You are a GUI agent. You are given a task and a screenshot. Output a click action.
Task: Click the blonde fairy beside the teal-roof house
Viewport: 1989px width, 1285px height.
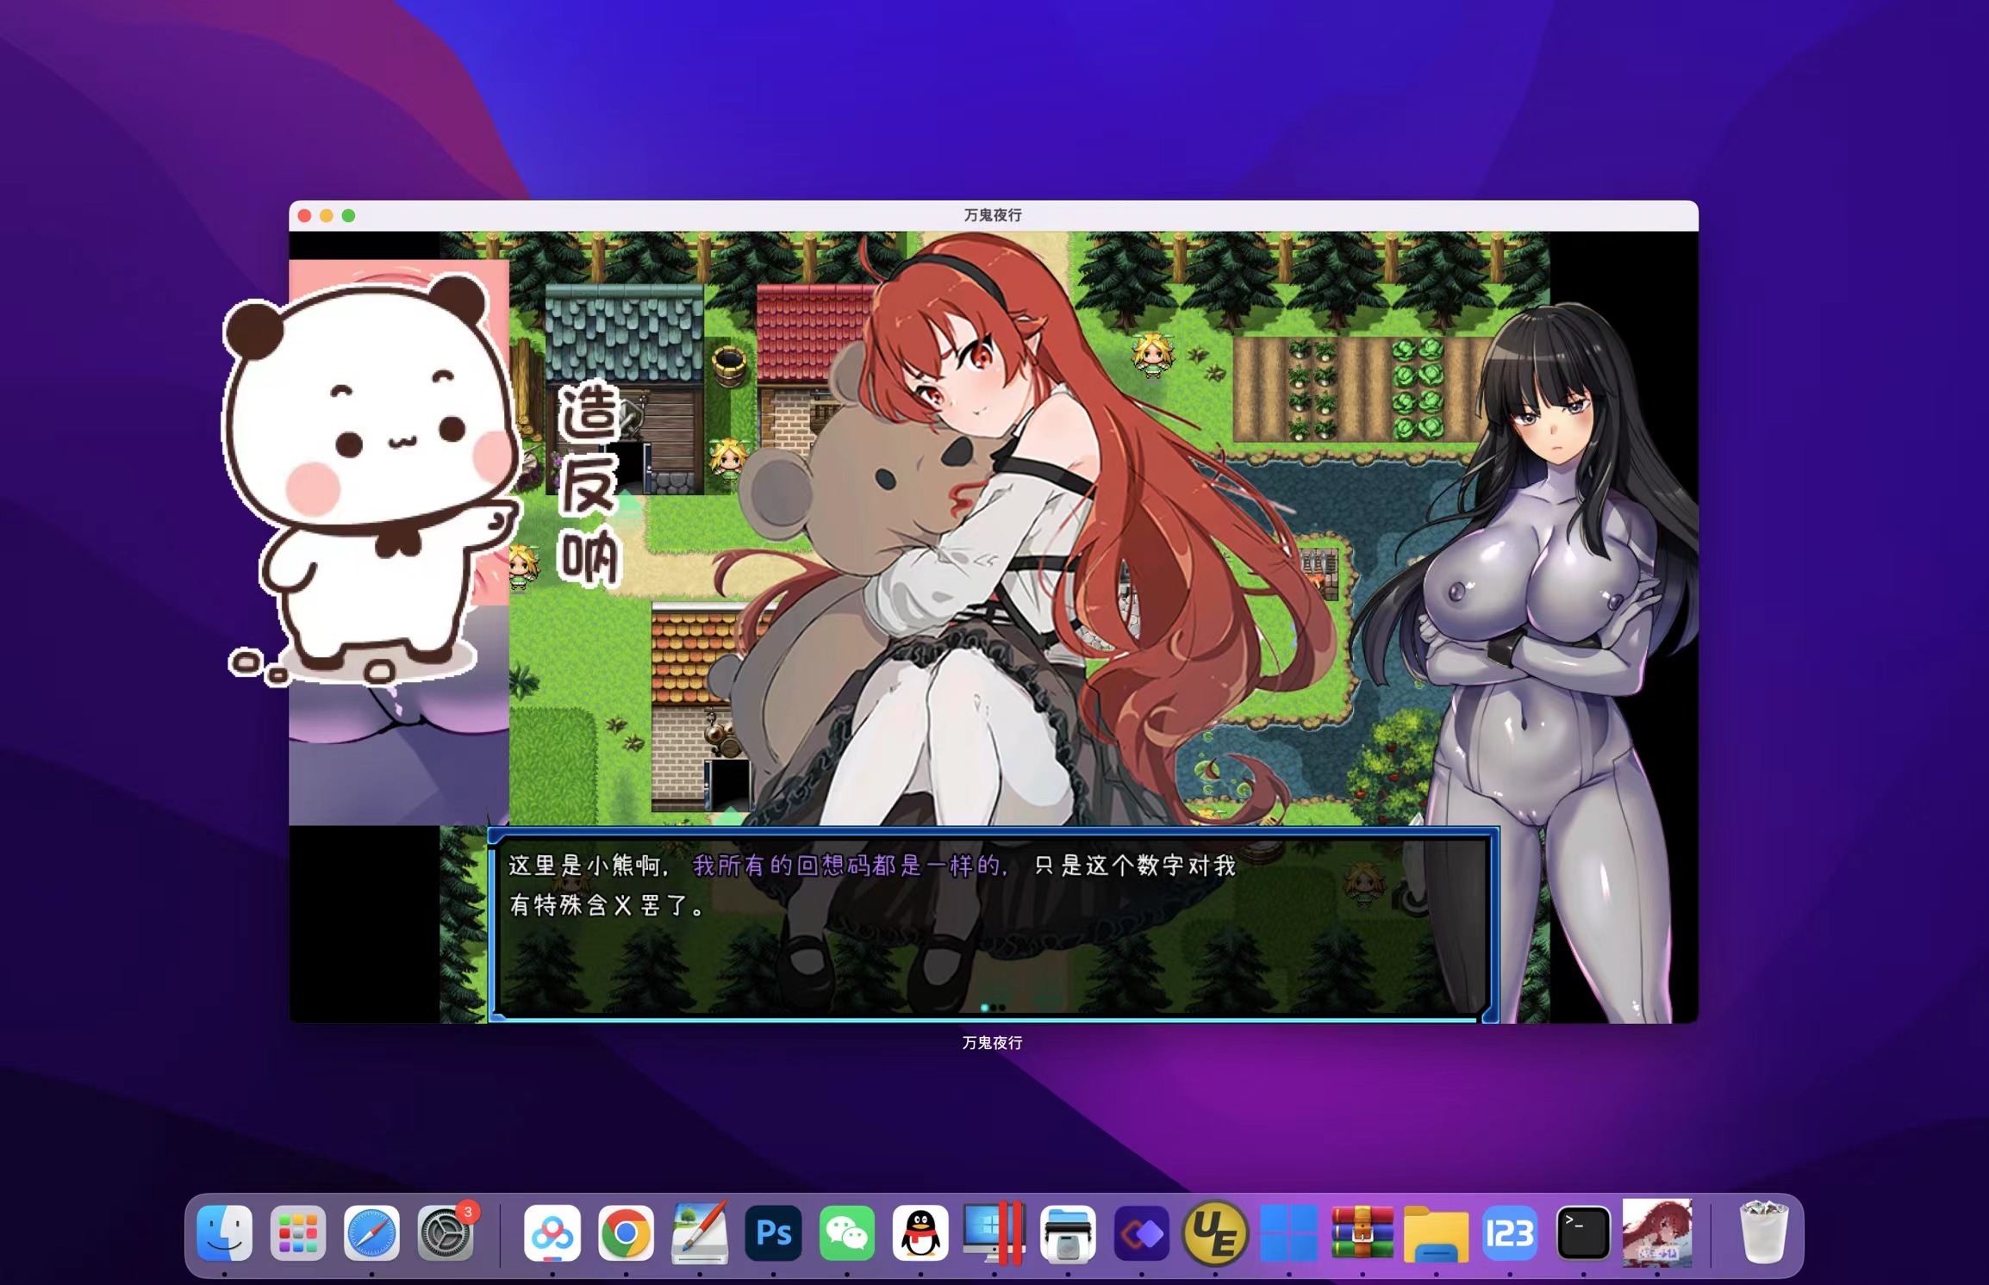point(728,459)
